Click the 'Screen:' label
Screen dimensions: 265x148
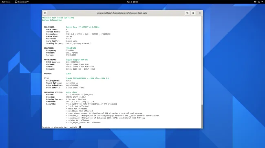(x=50, y=55)
